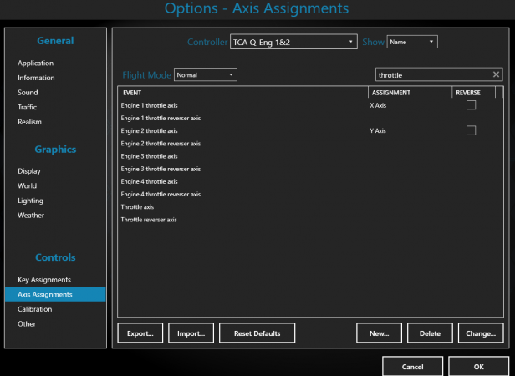Select Engine 3 throttle axis row
The width and height of the screenshot is (515, 376).
tap(149, 156)
